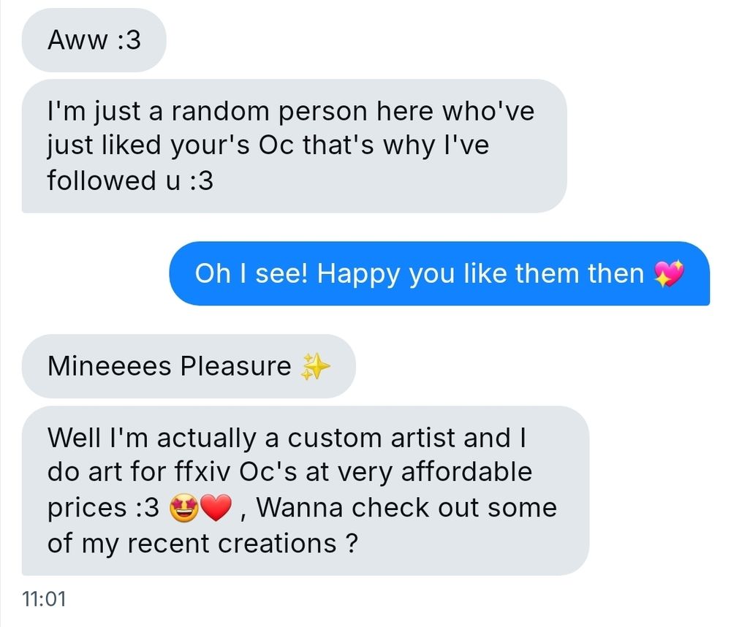Click the word 'Mineeees' in the gray bubble
This screenshot has height=627, width=731.
(110, 366)
